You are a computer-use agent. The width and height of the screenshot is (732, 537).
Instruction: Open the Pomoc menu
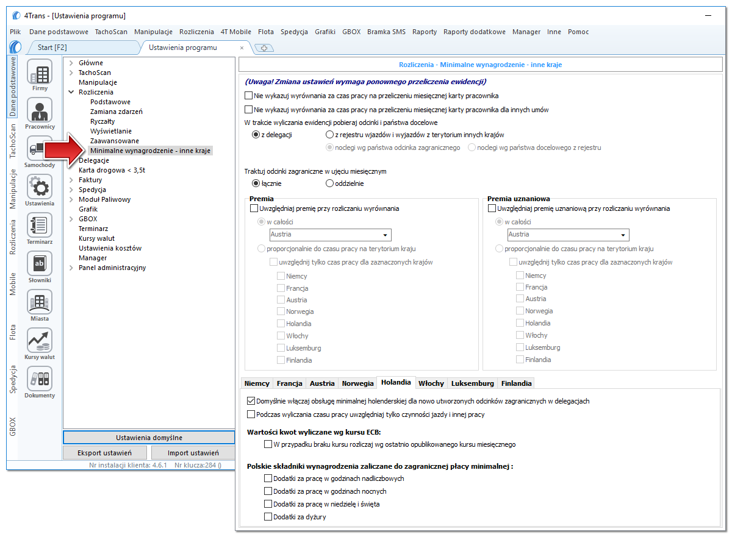coord(578,32)
